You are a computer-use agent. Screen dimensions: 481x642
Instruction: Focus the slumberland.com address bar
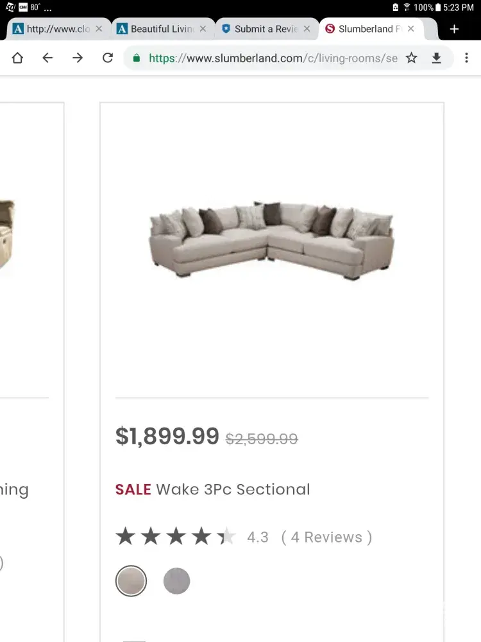pos(269,58)
